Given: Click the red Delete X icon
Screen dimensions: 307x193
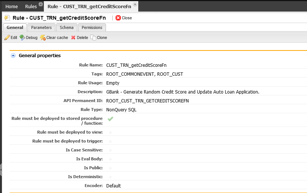Looking at the screenshot, I should [x=73, y=37].
